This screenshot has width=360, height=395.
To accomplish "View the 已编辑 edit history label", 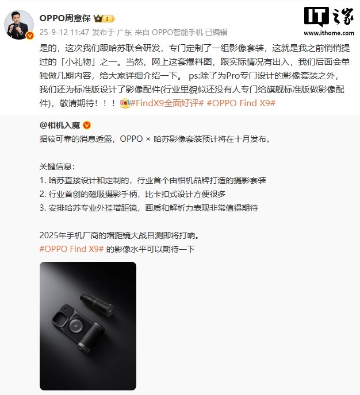I will (x=216, y=32).
